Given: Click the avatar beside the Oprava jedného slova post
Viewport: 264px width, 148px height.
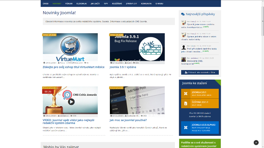Looking at the screenshot, I should pyautogui.click(x=183, y=35).
